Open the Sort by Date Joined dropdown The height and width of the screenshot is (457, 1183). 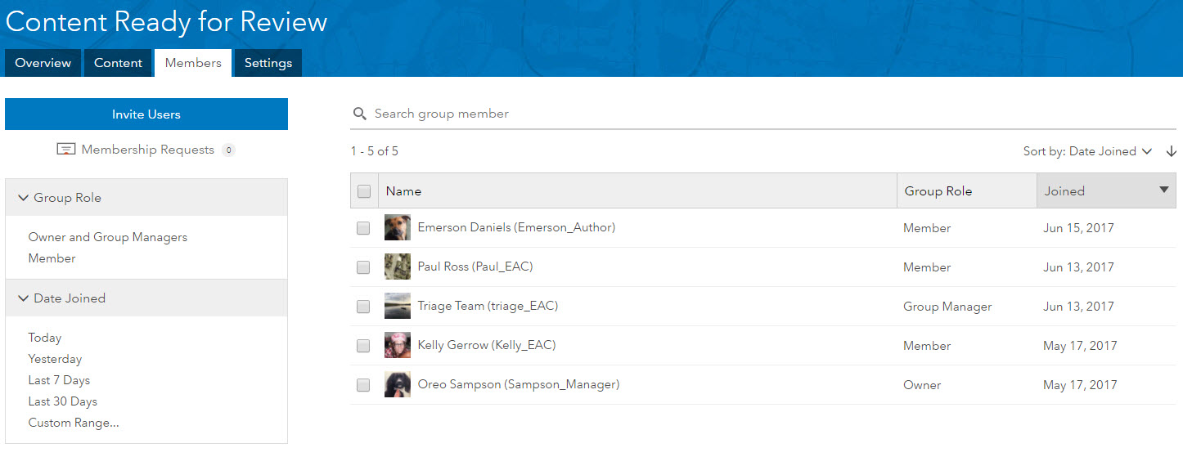click(x=1087, y=151)
